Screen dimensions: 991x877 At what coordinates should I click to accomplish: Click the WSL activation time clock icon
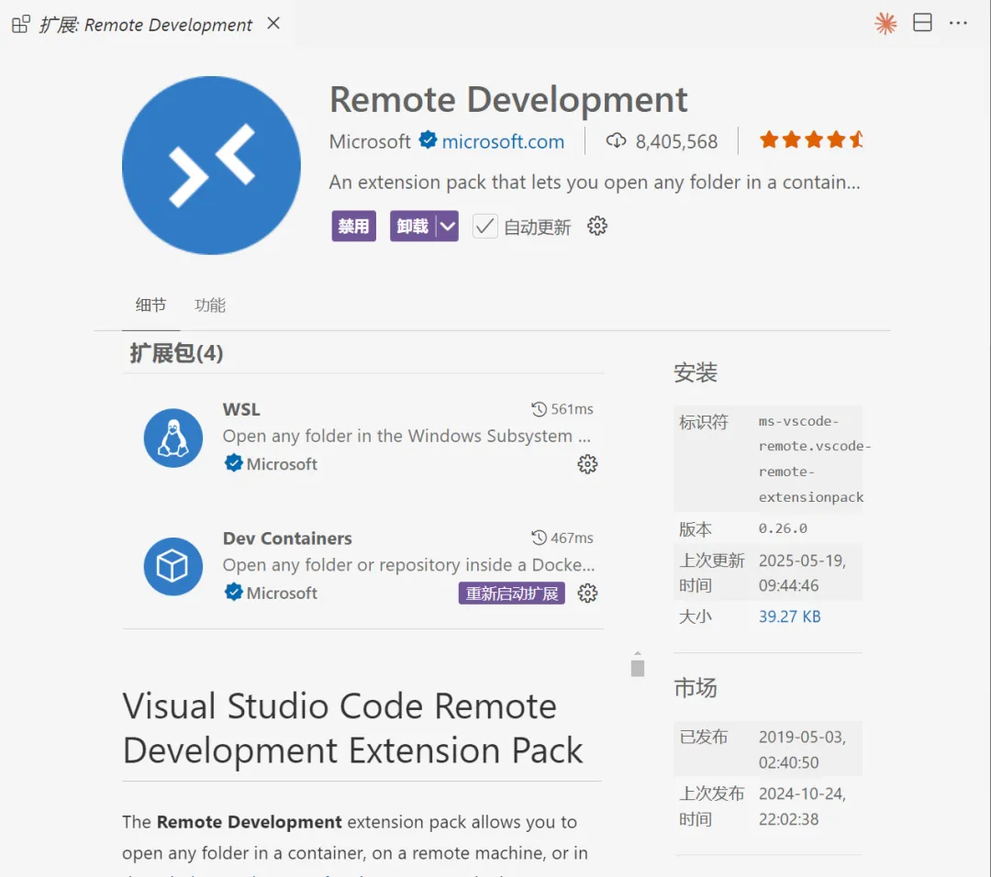point(539,409)
